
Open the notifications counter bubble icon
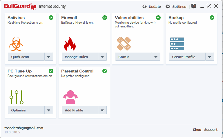pos(193,6)
